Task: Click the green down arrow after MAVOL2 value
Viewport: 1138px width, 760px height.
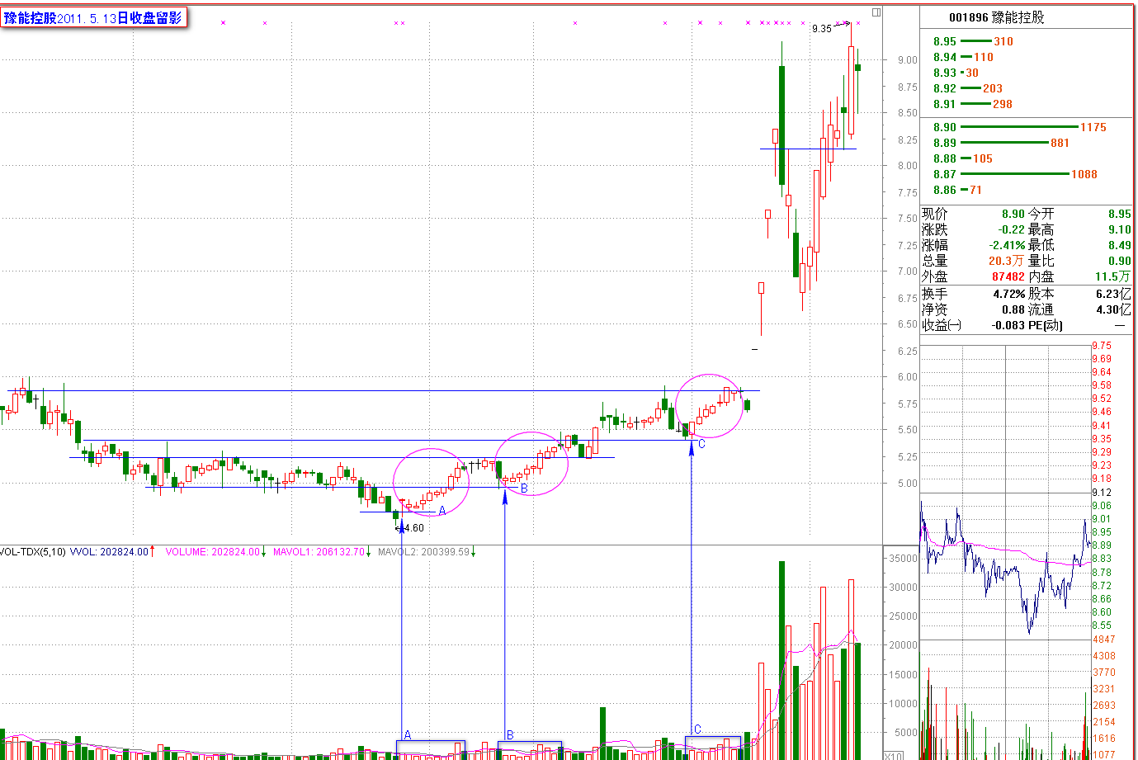Action: click(x=474, y=552)
